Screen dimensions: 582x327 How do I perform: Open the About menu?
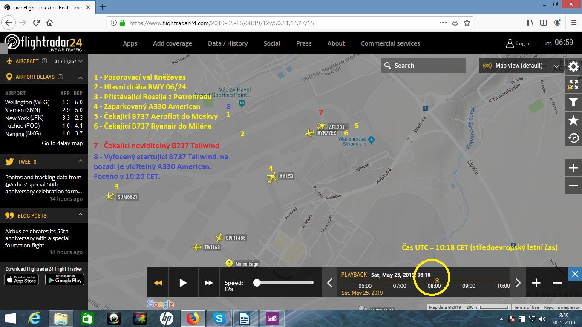click(336, 43)
